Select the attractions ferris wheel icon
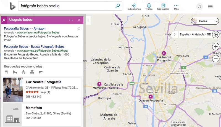The height and width of the screenshot is (127, 221). 23,72
